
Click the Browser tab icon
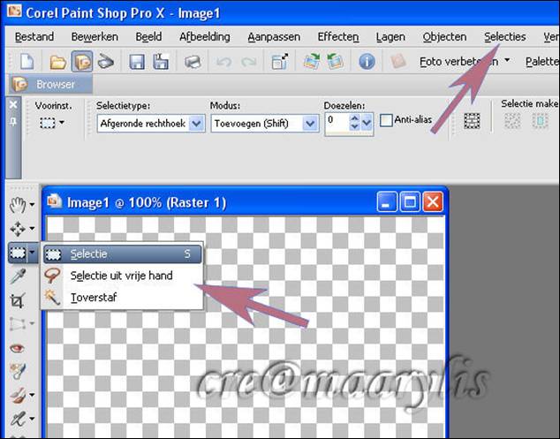19,84
